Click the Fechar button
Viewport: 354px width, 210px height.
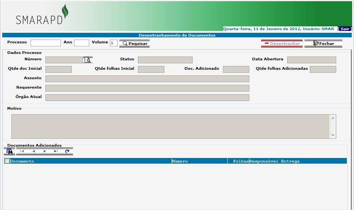pos(323,43)
